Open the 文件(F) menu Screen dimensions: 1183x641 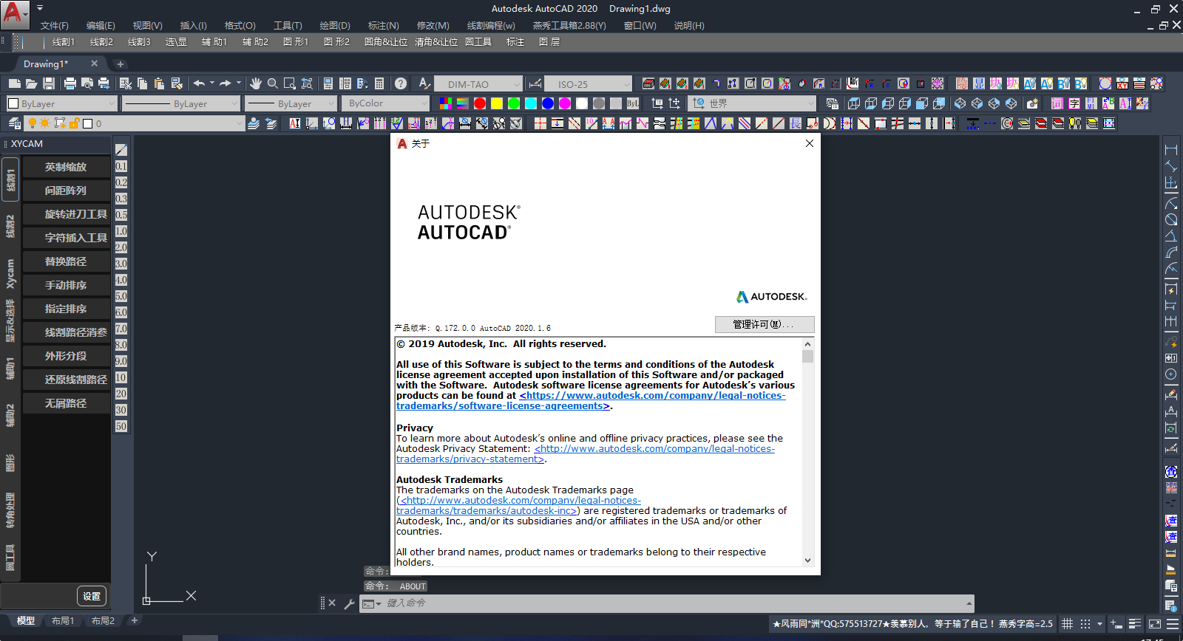click(55, 26)
